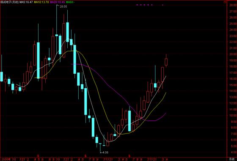Click the 10.00 label on the price axis
The height and width of the screenshot is (161, 237).
[233, 115]
